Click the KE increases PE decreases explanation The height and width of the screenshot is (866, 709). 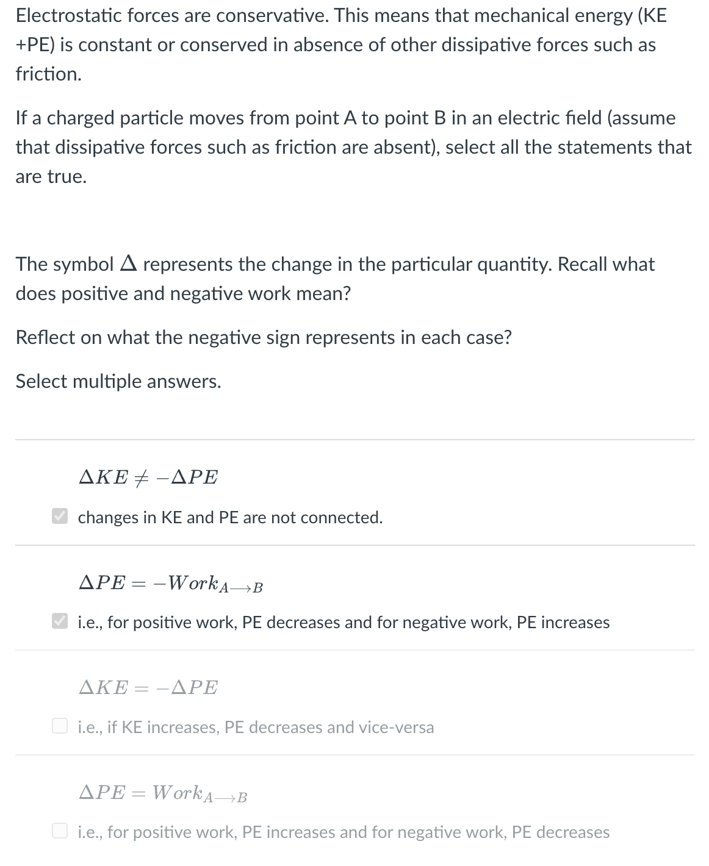[x=256, y=727]
